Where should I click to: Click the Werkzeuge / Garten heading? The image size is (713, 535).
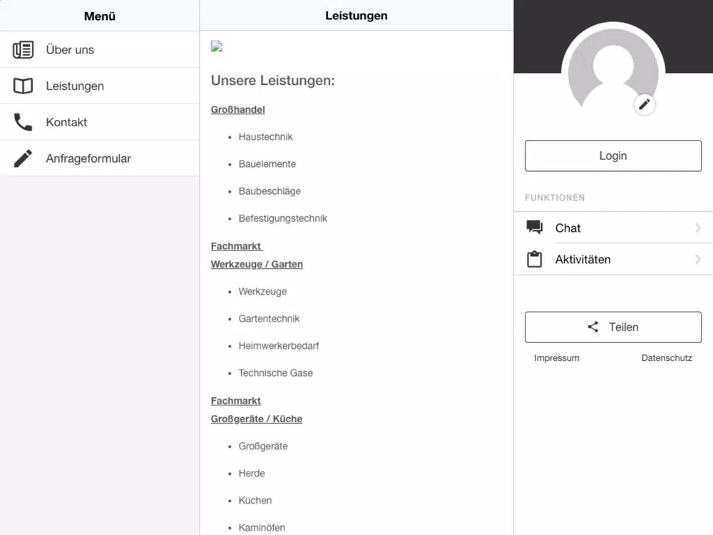(x=257, y=265)
